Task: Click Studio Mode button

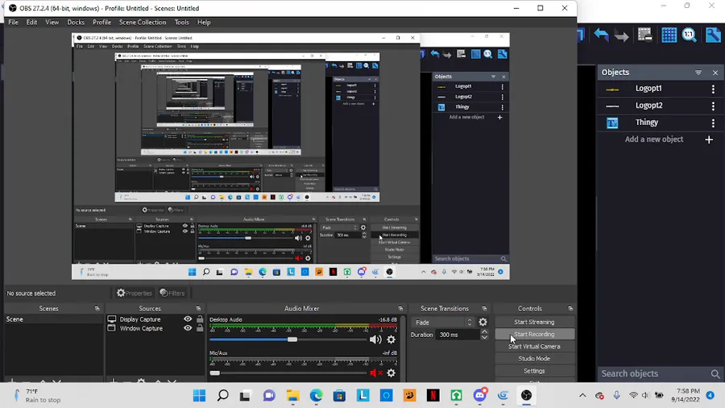Action: point(534,359)
